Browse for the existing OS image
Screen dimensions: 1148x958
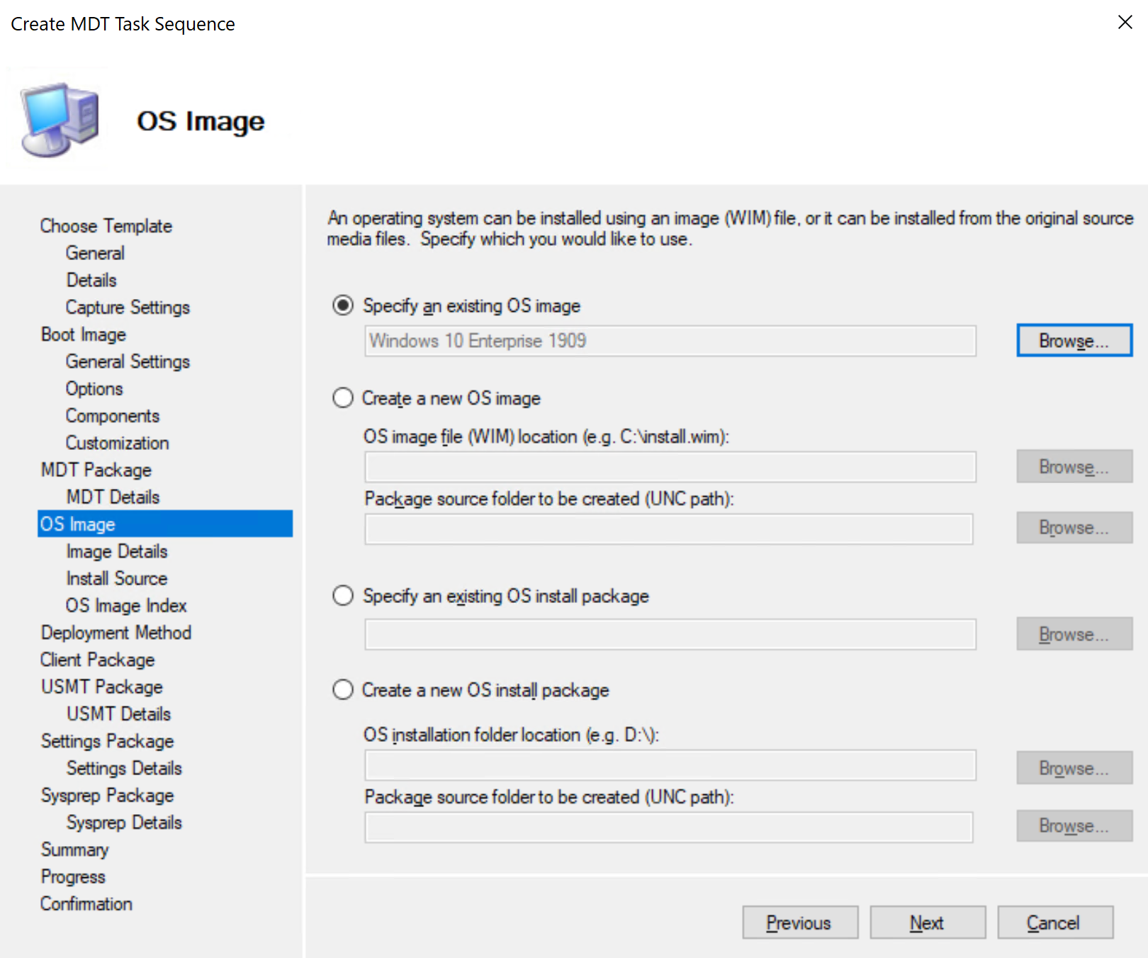coord(1074,340)
